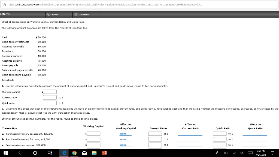Launch PowerPoint from the taskbar
279x157 pixels.
(x=104, y=153)
